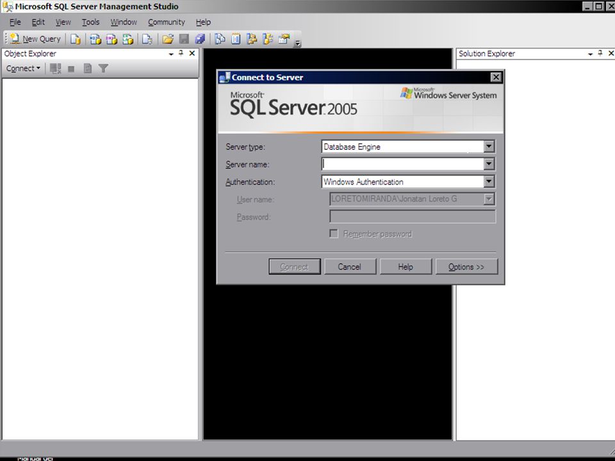Click the Save All icon

point(200,39)
